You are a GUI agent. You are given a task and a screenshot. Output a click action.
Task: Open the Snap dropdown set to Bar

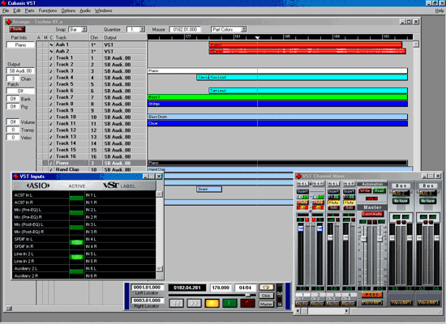pyautogui.click(x=78, y=29)
